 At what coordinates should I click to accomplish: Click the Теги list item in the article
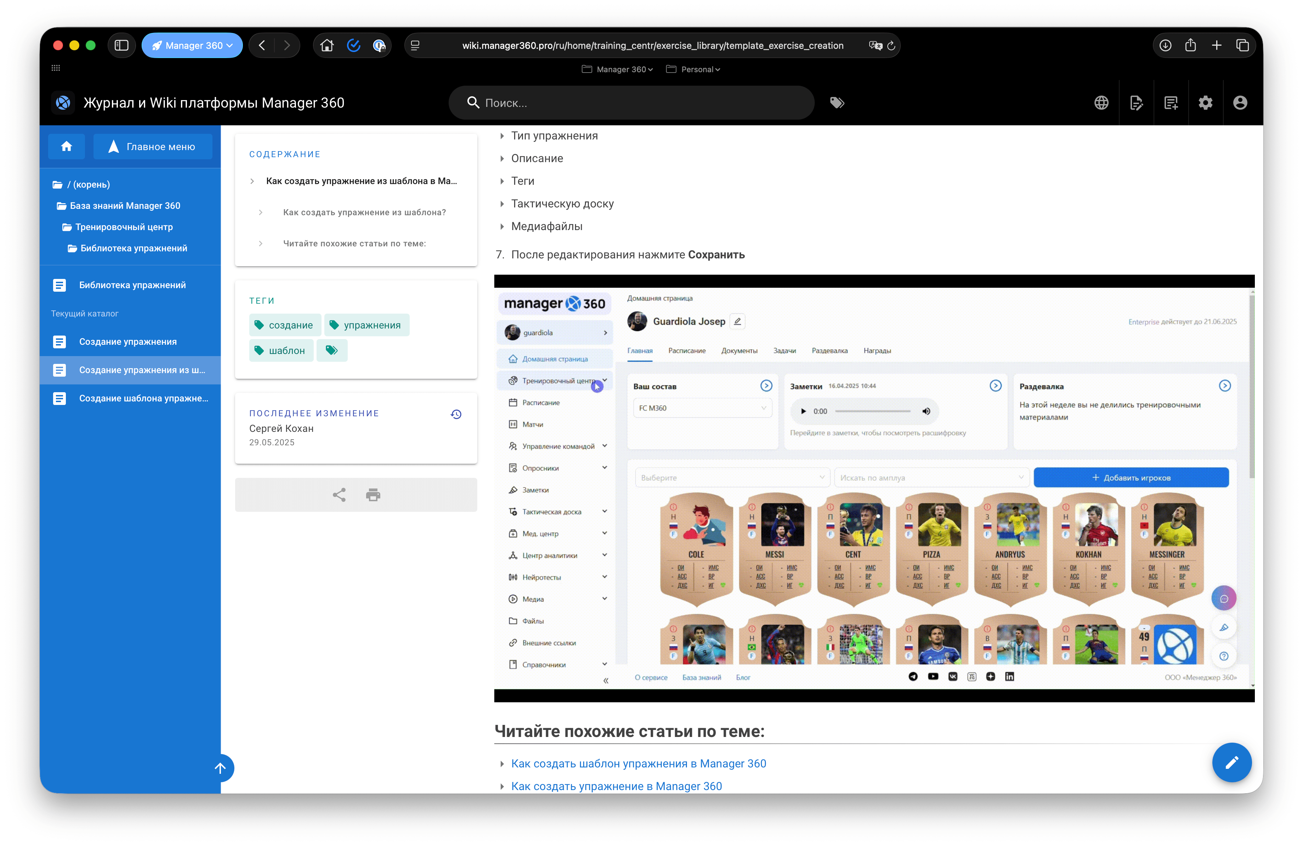523,181
